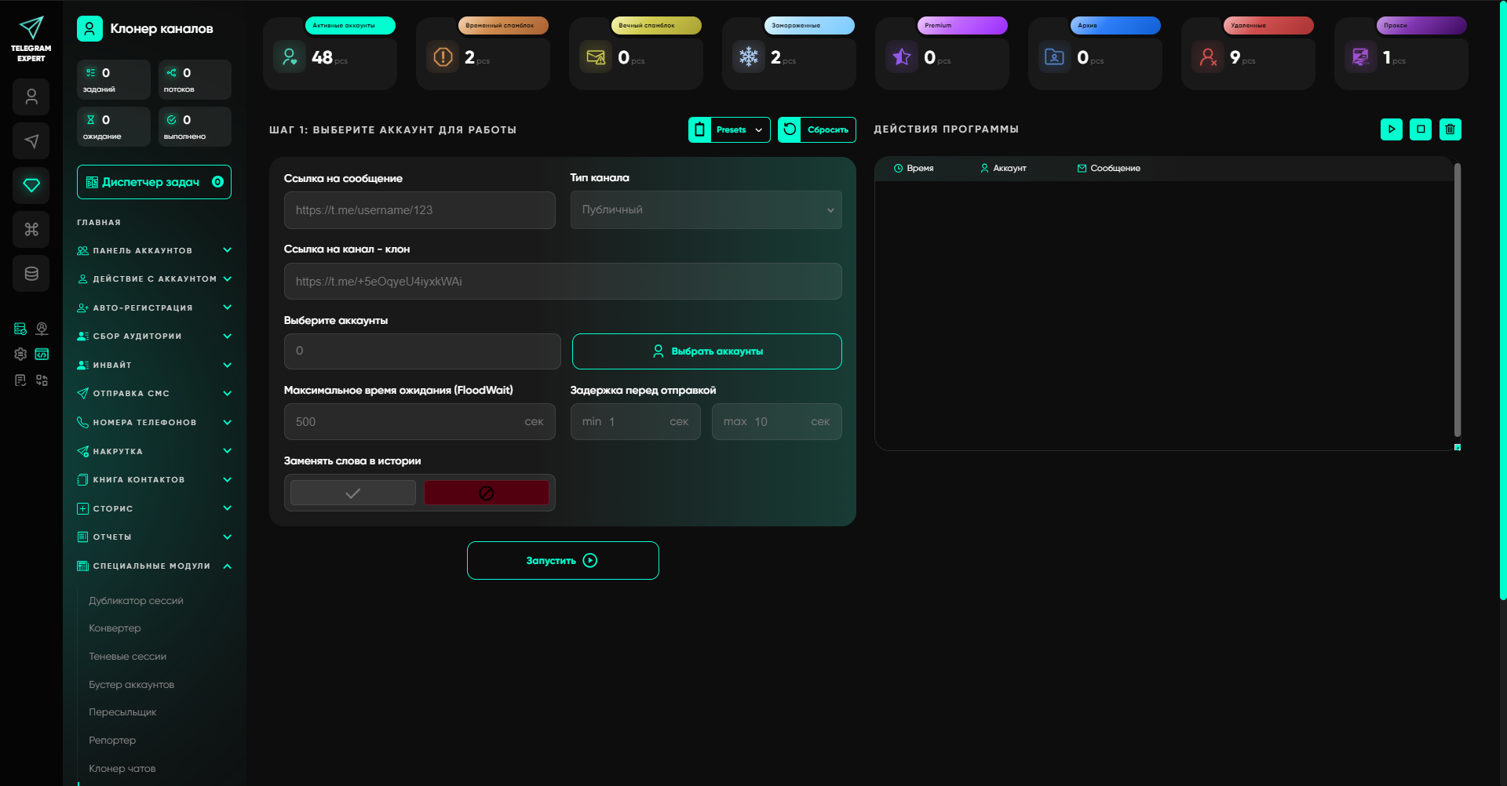Open Клонер чатов menu item
The image size is (1507, 786).
coord(122,769)
